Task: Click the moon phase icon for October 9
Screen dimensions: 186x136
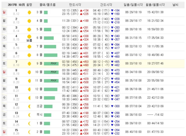Action: [29, 81]
